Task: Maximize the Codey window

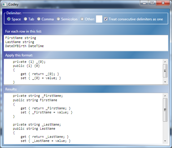Action: [x=152, y=3]
